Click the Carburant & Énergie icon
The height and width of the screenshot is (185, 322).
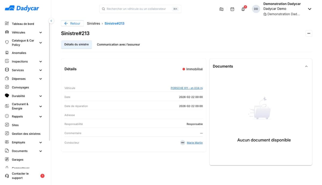pos(7,106)
